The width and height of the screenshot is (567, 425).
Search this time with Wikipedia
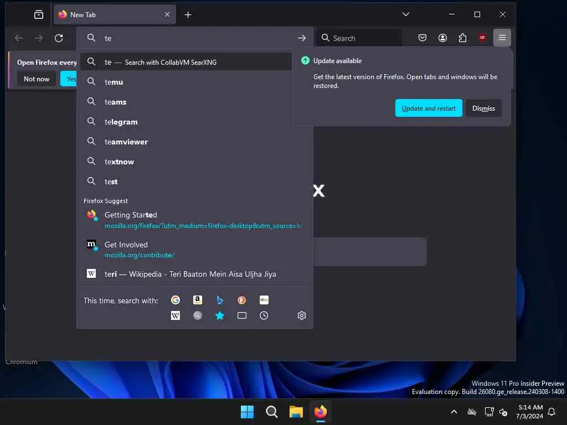click(x=176, y=315)
